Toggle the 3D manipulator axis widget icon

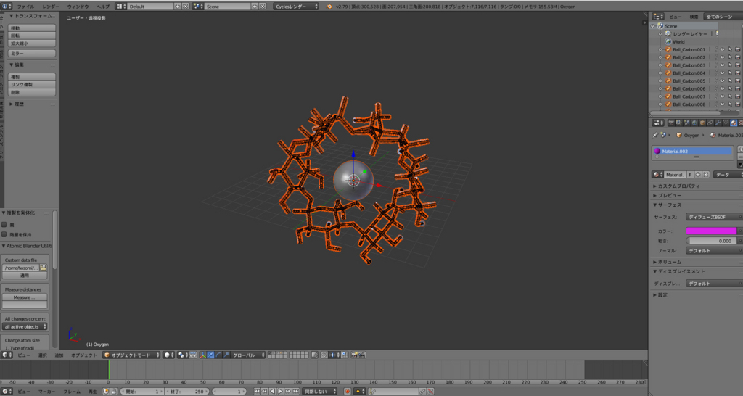203,355
